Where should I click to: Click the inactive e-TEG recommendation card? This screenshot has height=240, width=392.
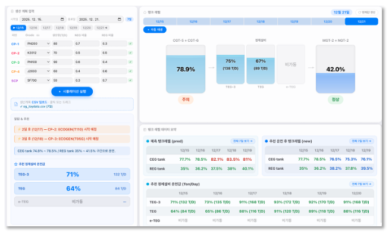(72, 201)
